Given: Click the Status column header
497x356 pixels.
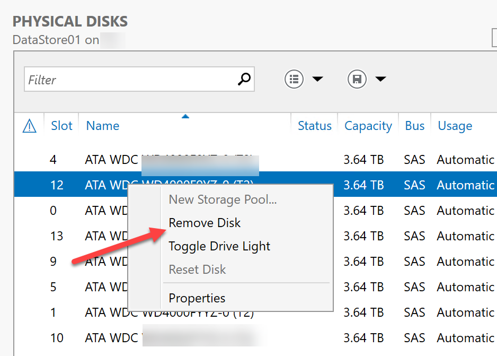Looking at the screenshot, I should pos(314,126).
